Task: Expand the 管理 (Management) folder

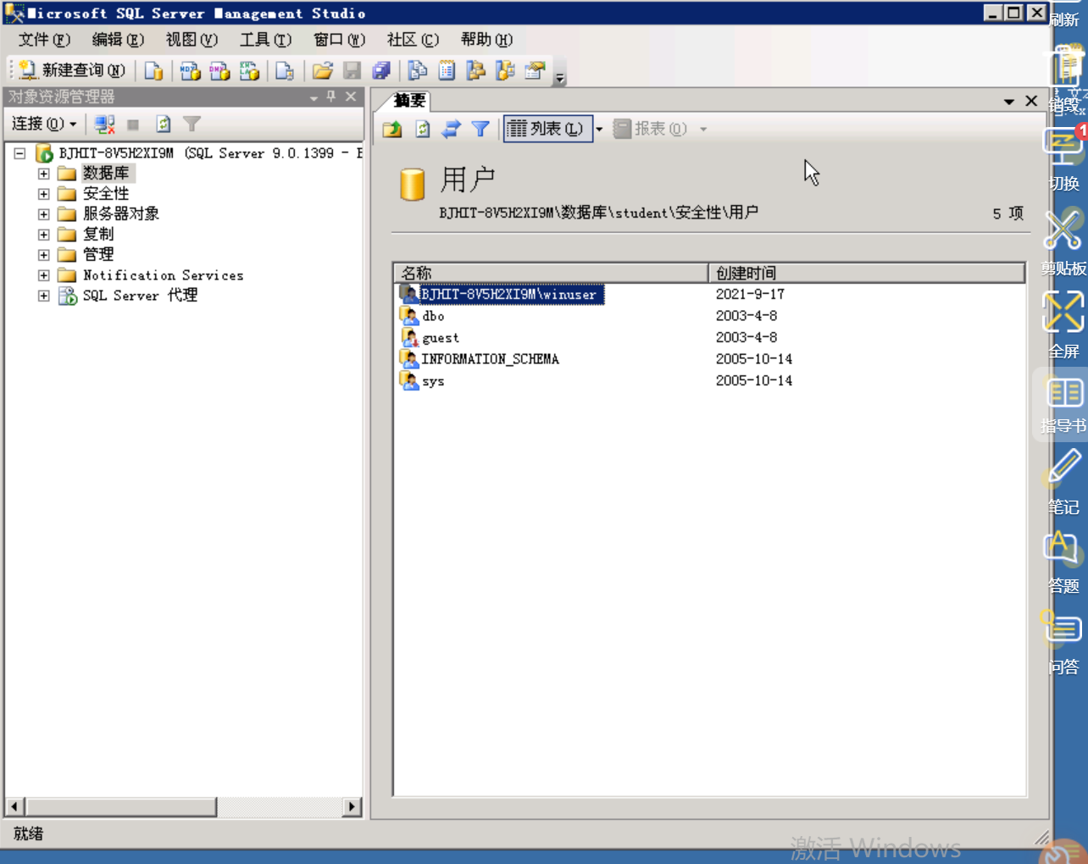Action: point(43,255)
